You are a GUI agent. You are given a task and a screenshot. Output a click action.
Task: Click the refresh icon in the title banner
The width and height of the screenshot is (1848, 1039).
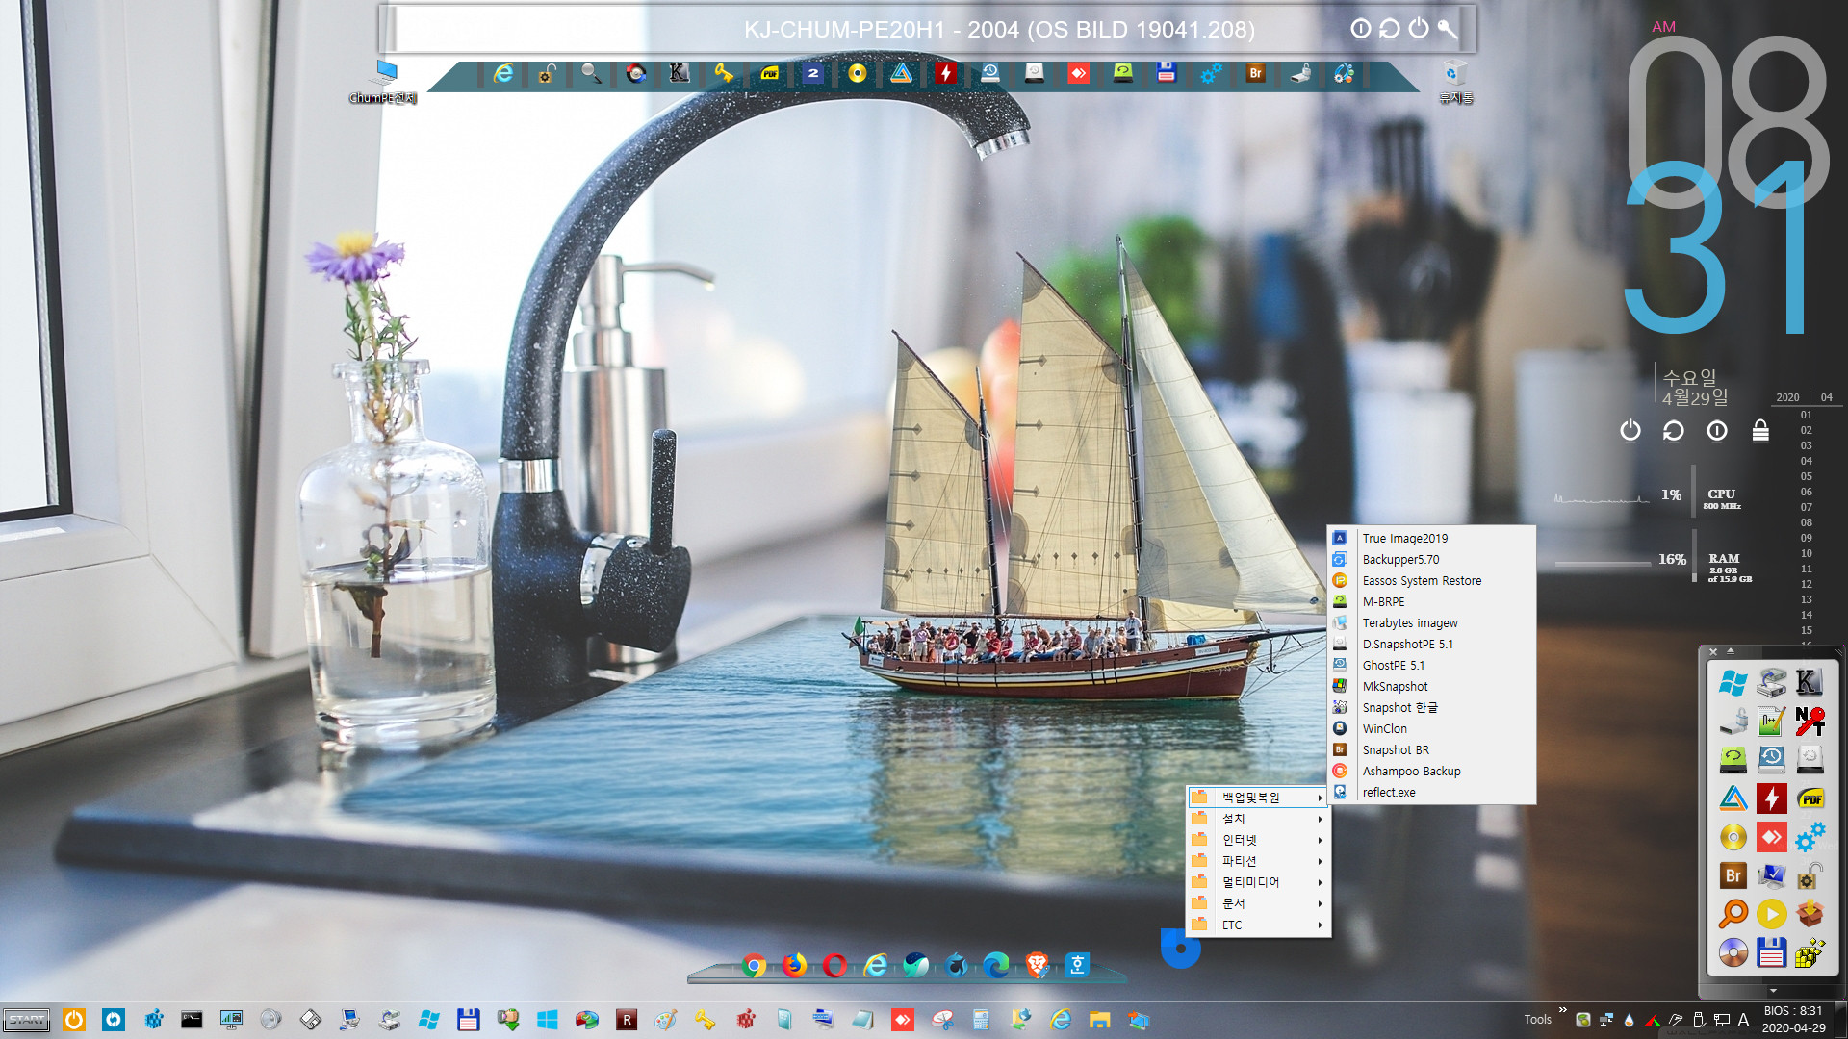(1389, 29)
